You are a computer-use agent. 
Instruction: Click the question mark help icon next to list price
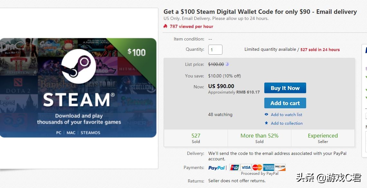click(x=227, y=64)
